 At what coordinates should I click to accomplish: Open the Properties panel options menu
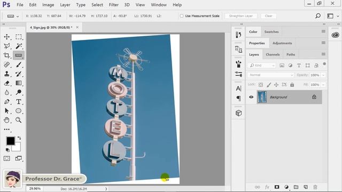click(x=323, y=43)
